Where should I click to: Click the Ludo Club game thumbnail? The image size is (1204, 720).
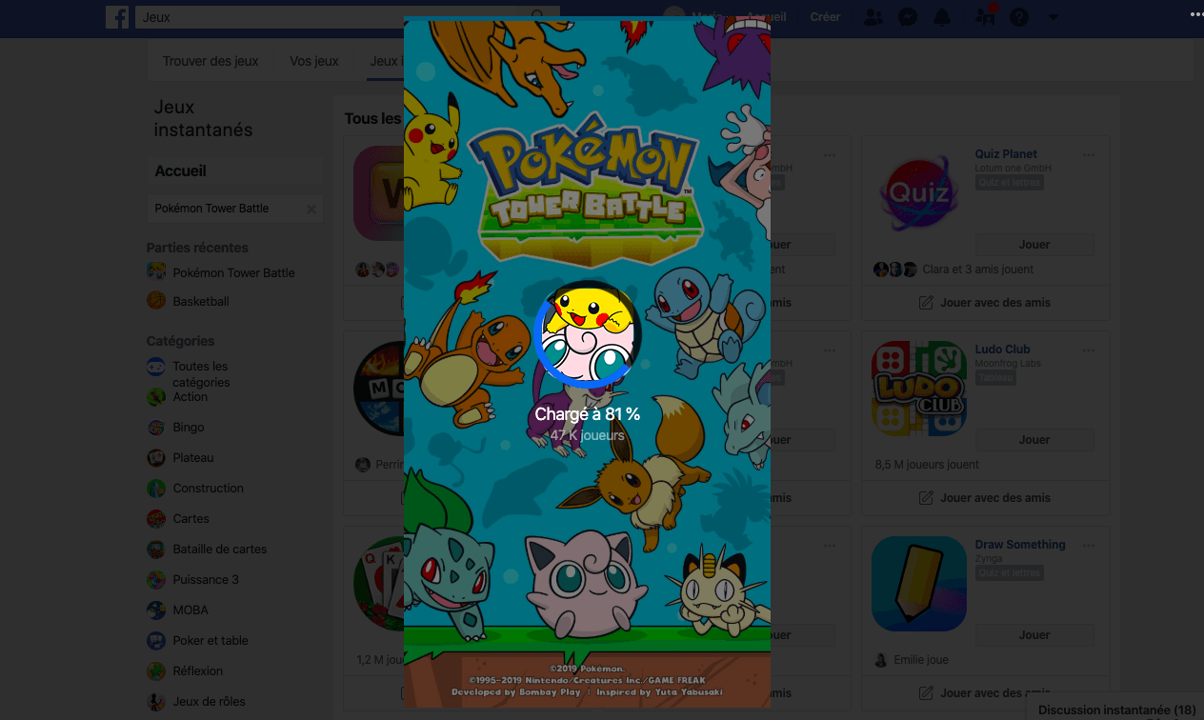coord(919,389)
